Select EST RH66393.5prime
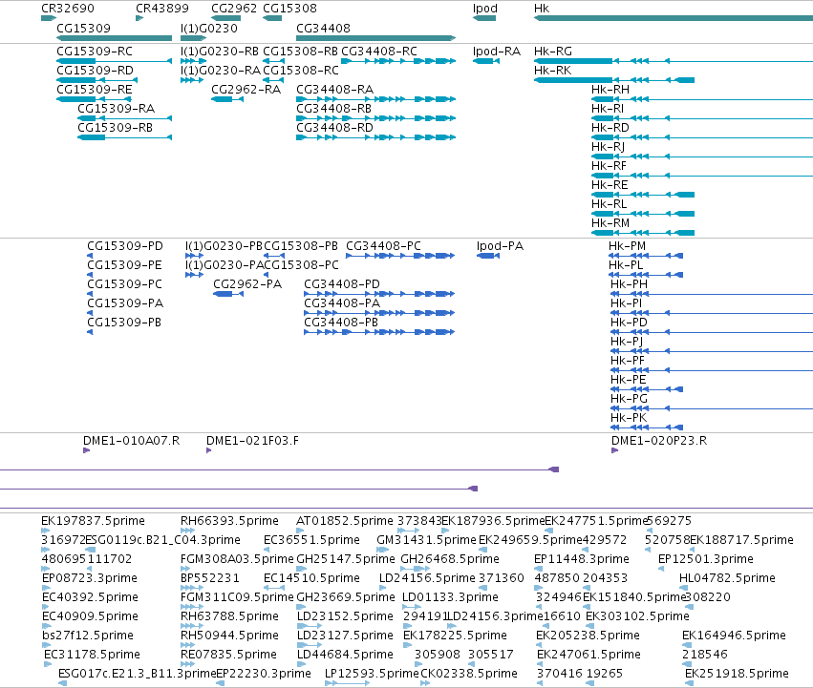 [x=229, y=521]
